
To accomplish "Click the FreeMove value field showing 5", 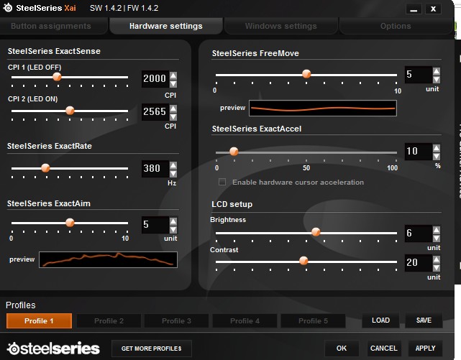I will [x=419, y=75].
